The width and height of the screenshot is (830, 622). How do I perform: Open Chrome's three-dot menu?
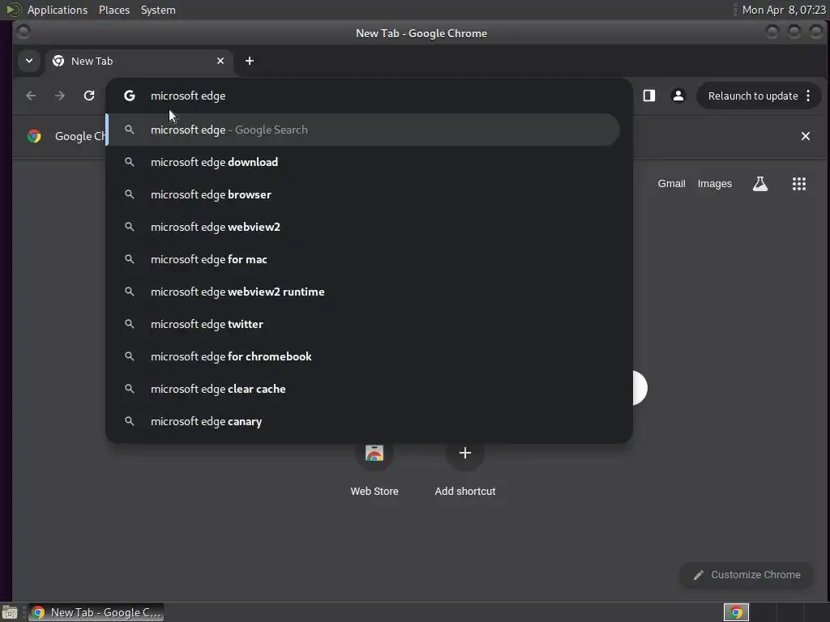coord(808,96)
